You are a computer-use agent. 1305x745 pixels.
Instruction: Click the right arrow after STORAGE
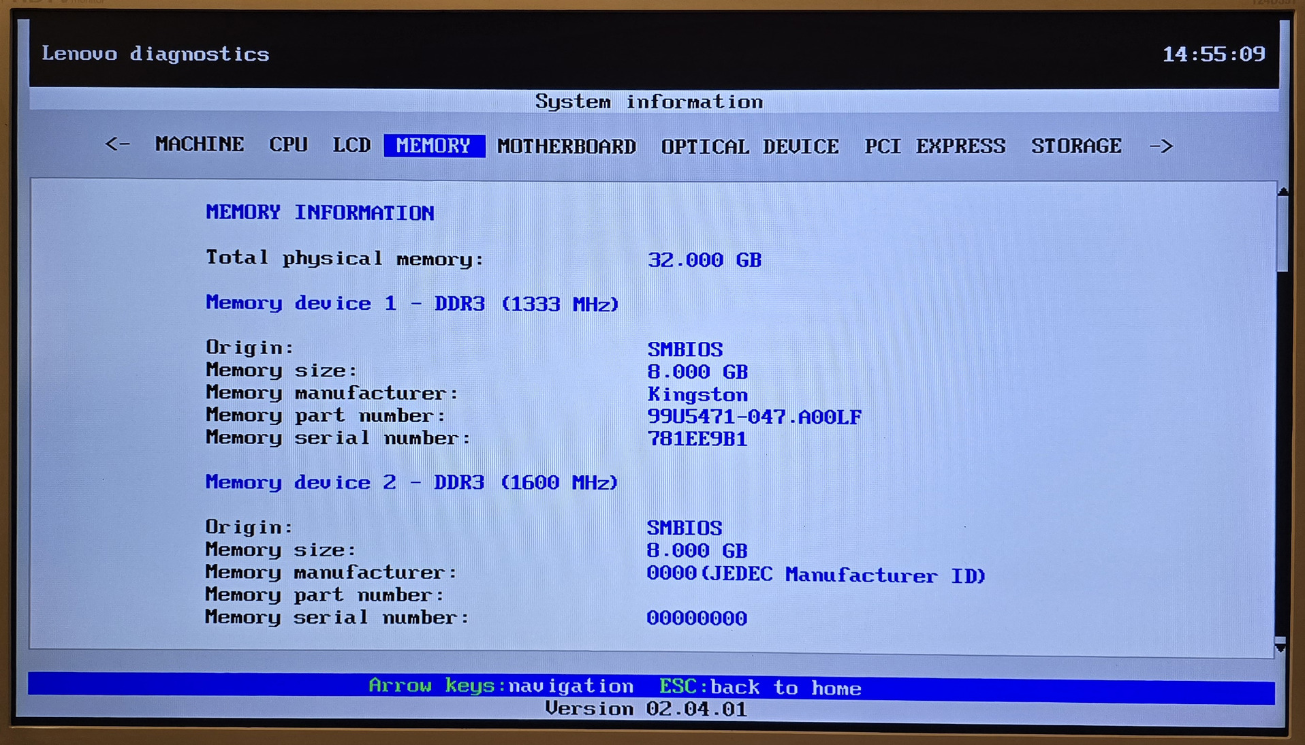1161,146
